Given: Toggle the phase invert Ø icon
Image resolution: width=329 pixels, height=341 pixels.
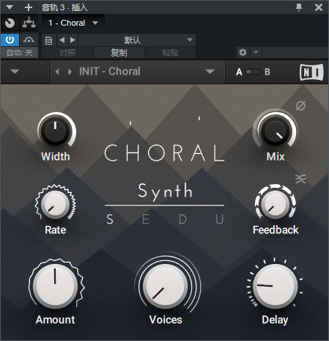Looking at the screenshot, I should (x=300, y=106).
